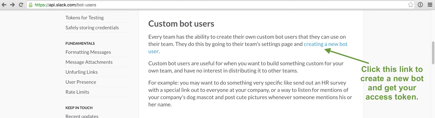This screenshot has width=435, height=118.
Task: Click the browser forward arrow
Action: tap(12, 5)
